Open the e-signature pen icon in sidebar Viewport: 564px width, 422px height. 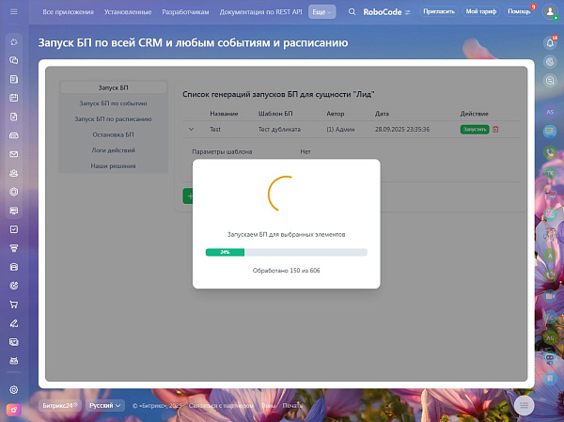click(x=14, y=323)
